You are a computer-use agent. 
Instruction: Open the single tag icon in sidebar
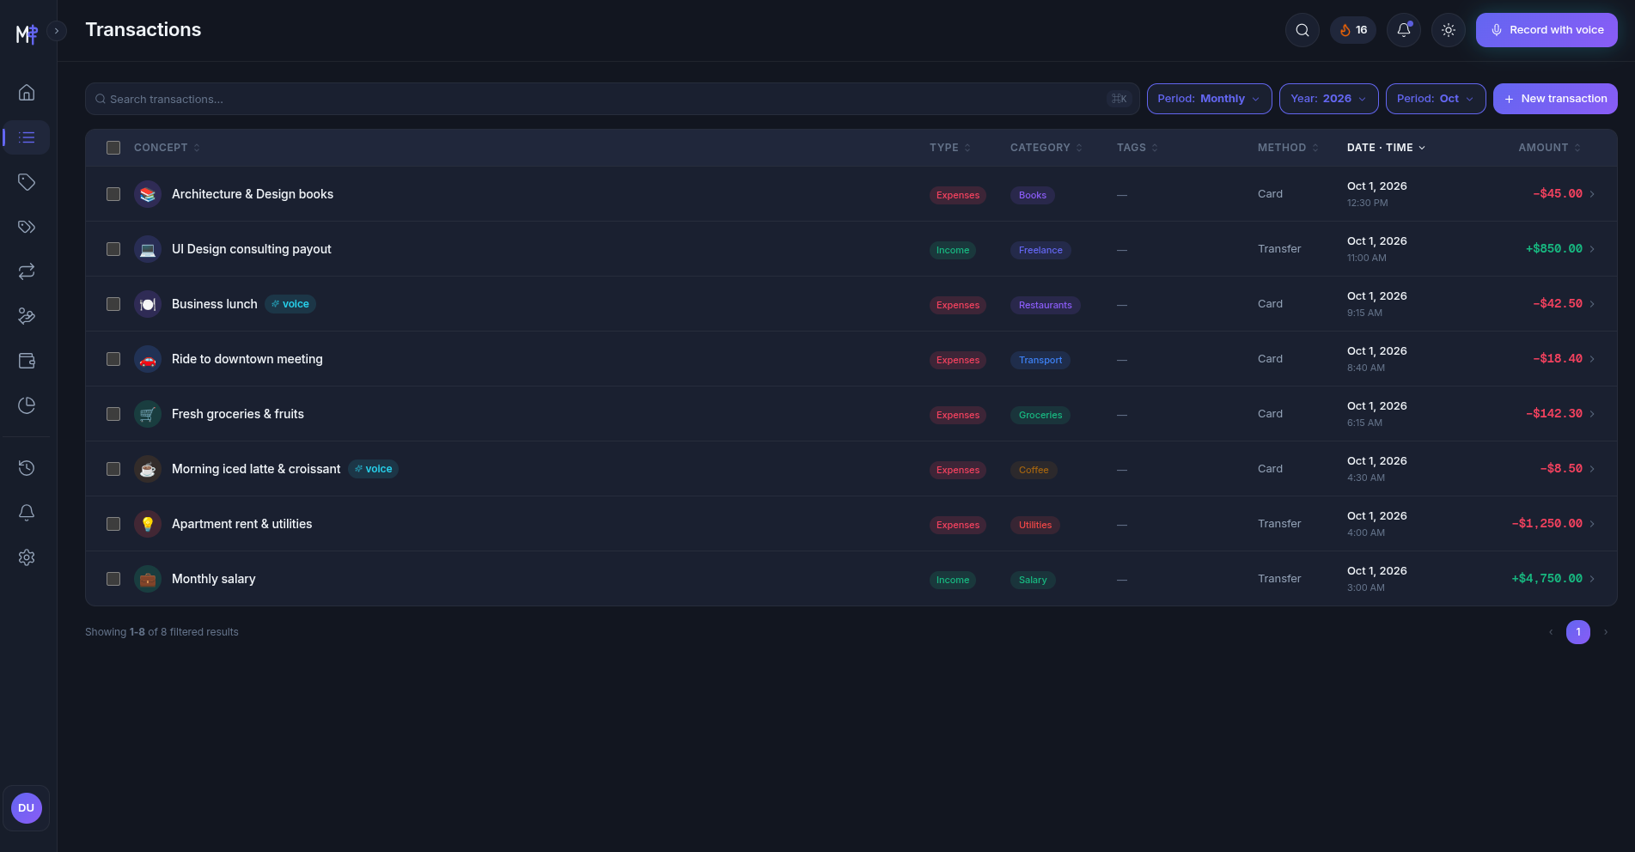(x=27, y=182)
